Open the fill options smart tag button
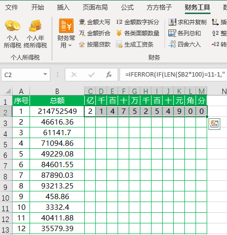227x235 pixels. point(214,124)
